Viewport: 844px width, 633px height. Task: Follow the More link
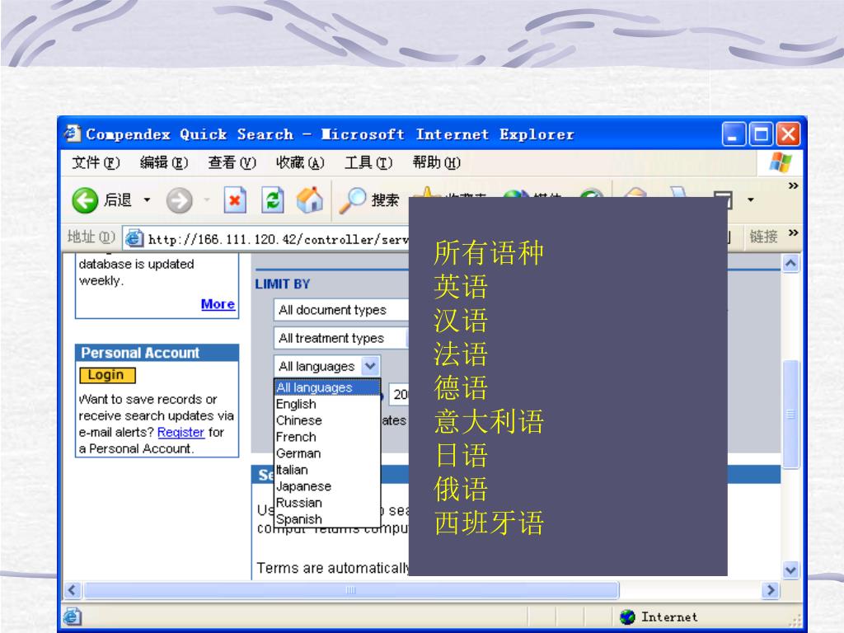click(x=218, y=304)
